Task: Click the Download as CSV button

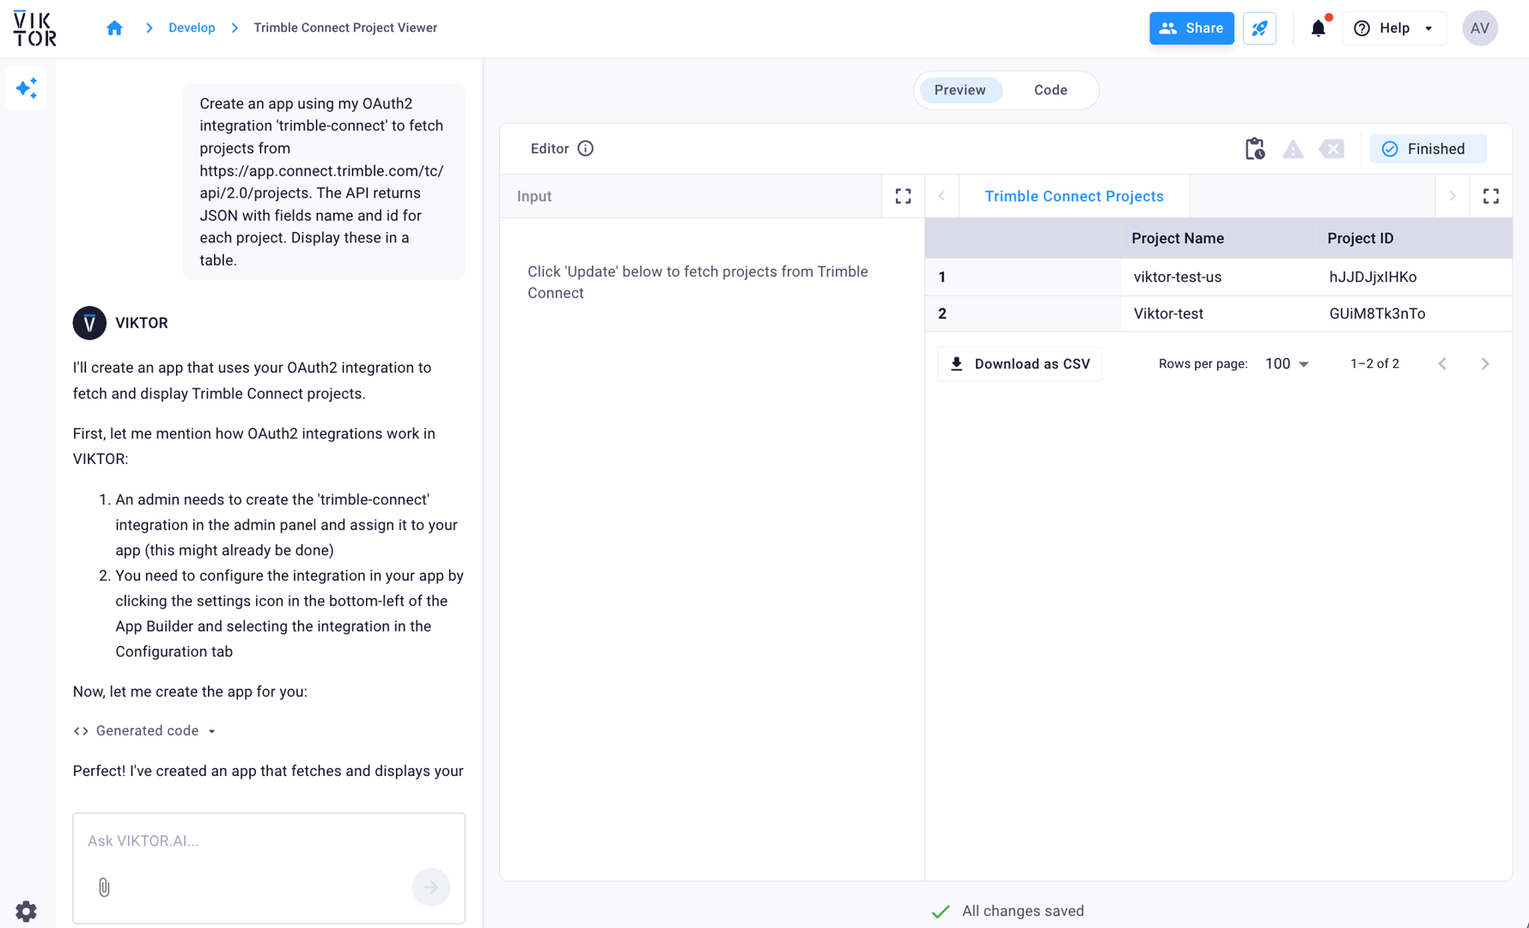Action: [x=1019, y=363]
